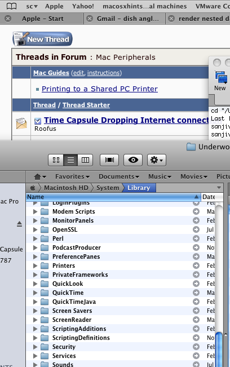This screenshot has width=230, height=367.
Task: Open the Movies dropdown
Action: pyautogui.click(x=194, y=176)
